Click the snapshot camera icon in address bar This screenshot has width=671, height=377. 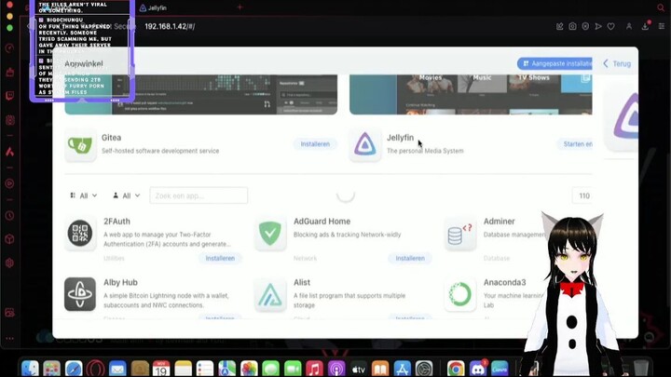[x=572, y=26]
